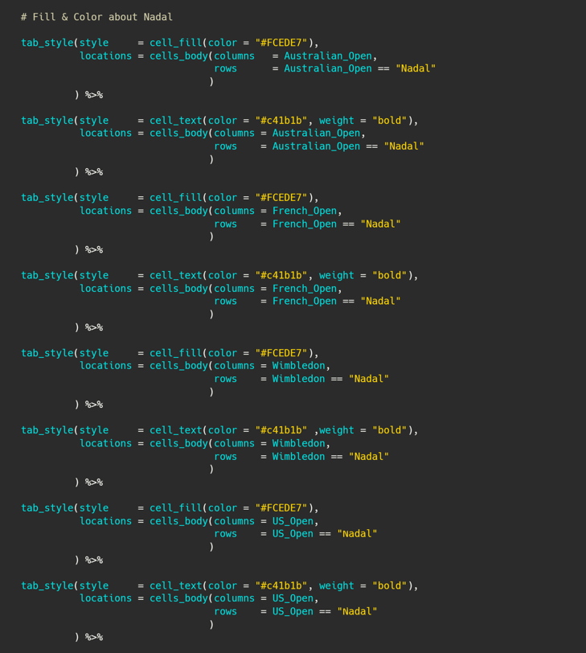The width and height of the screenshot is (586, 653).
Task: Select "#c41b1b" in the French_Open cell_text block
Action: click(281, 276)
